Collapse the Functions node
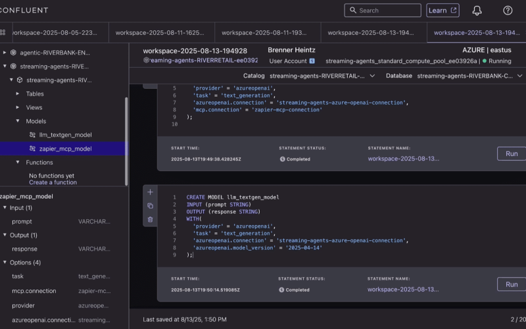 [x=18, y=162]
